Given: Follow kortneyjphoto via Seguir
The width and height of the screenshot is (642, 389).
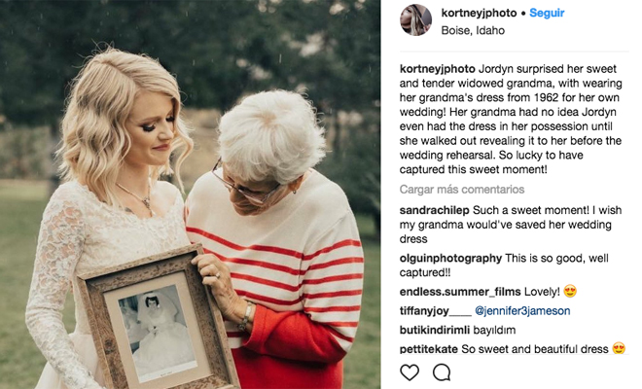Looking at the screenshot, I should point(547,13).
